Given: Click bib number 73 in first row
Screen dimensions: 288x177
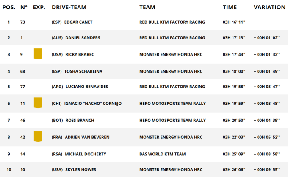Looking at the screenshot, I should 24,22.
